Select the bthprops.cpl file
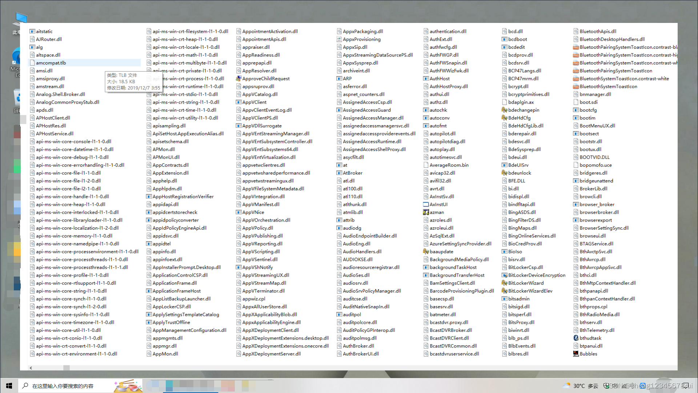 [593, 307]
